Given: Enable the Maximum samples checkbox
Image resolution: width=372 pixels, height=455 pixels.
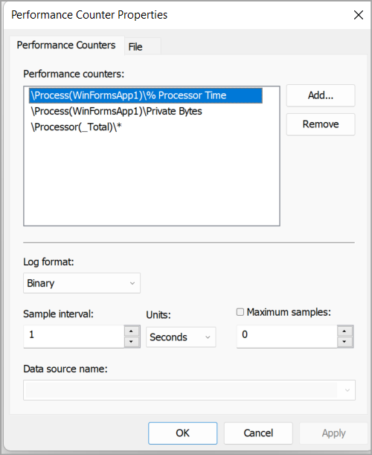Looking at the screenshot, I should coord(240,312).
